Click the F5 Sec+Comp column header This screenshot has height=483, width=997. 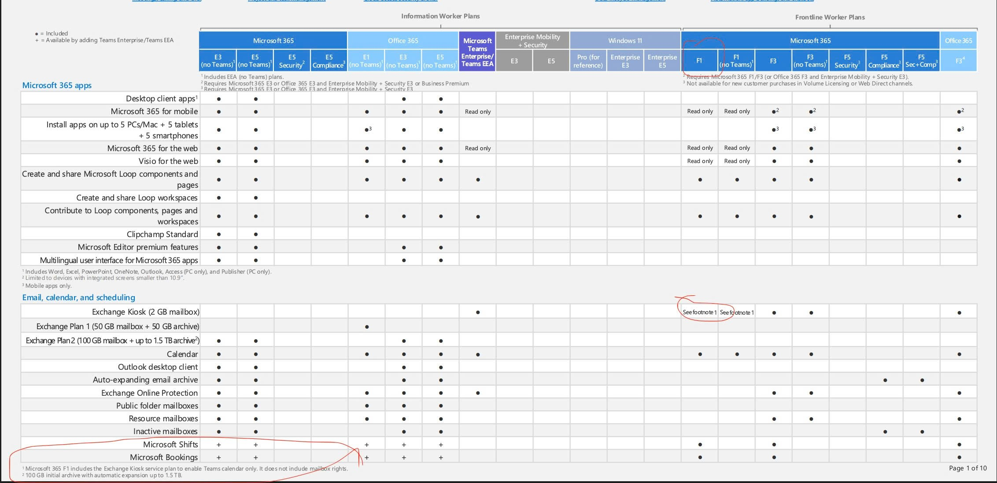(921, 61)
